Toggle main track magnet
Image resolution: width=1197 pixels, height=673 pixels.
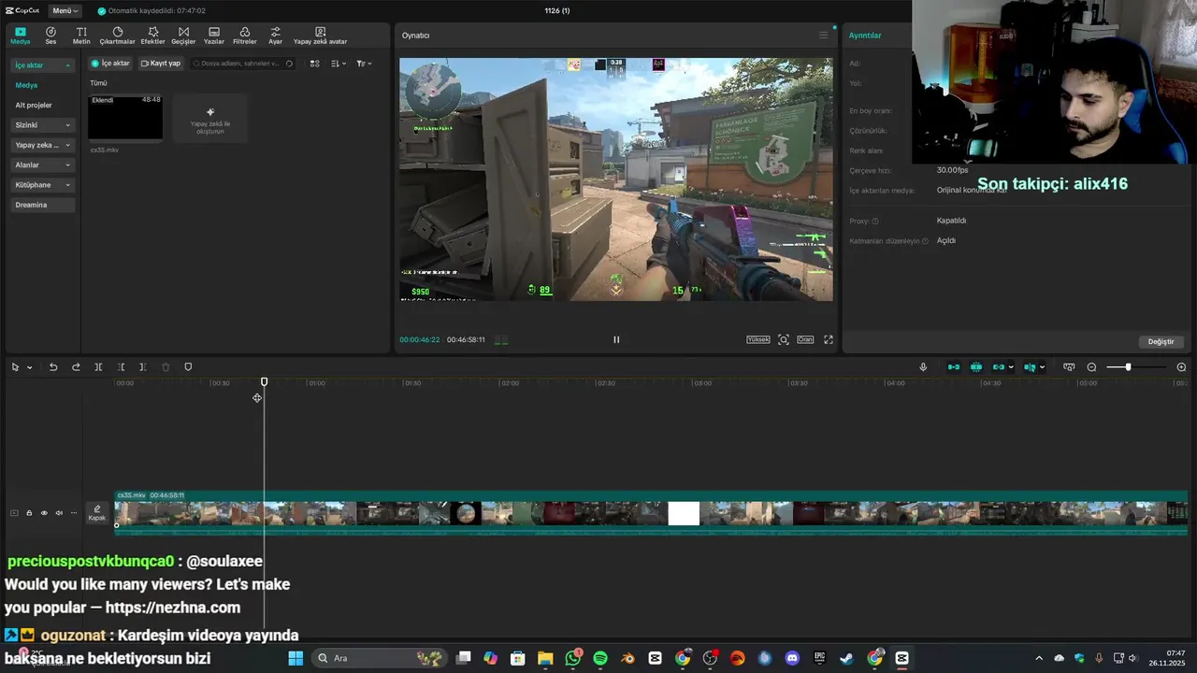click(x=954, y=367)
